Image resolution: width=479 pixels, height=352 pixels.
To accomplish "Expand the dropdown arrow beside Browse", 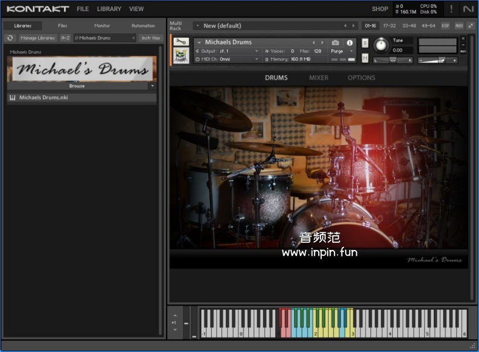I will tap(152, 86).
